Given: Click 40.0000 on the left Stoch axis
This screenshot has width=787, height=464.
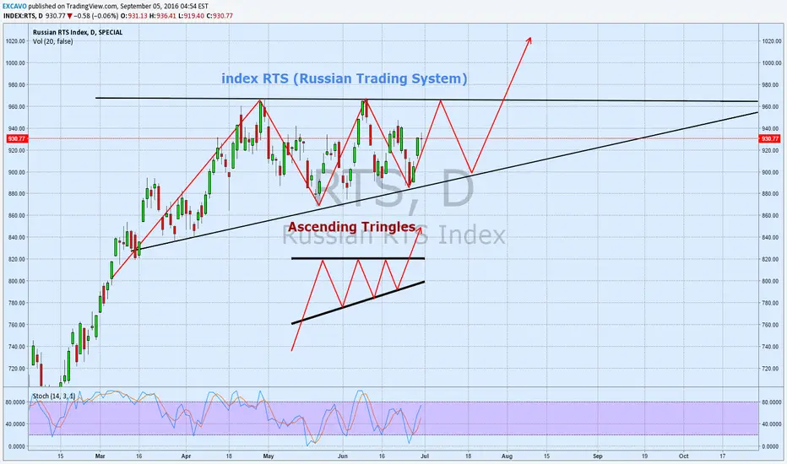Looking at the screenshot, I should pyautogui.click(x=16, y=424).
